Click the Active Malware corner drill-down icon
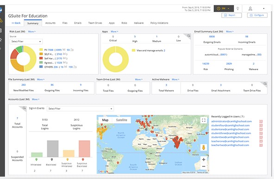 265,84
